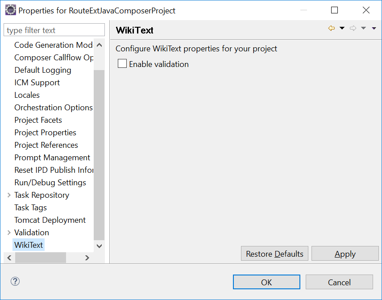The height and width of the screenshot is (300, 382).
Task: Open the back history dropdown arrow
Action: pyautogui.click(x=342, y=28)
